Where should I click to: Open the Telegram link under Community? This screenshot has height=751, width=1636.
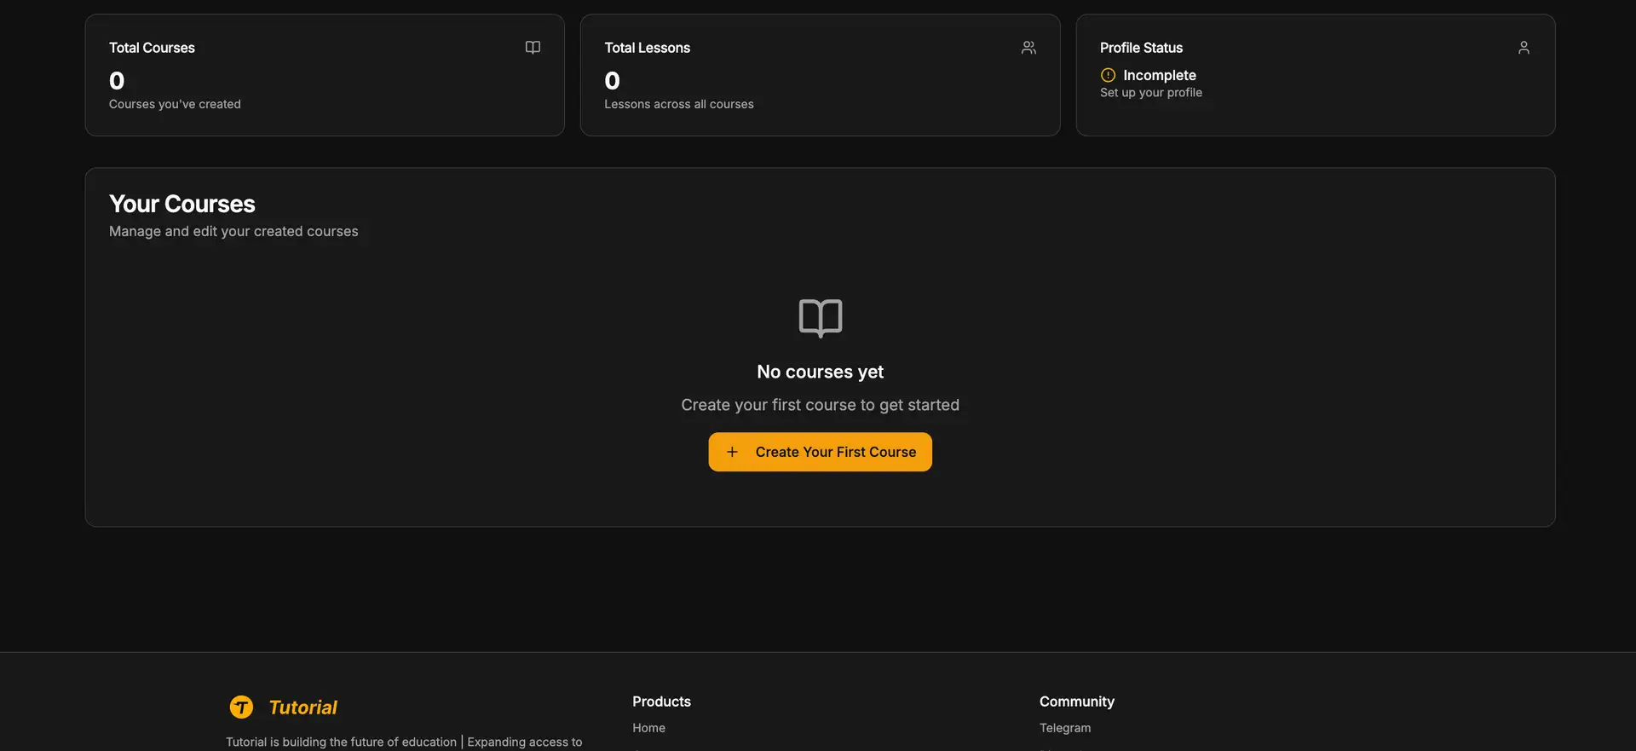[x=1064, y=728]
